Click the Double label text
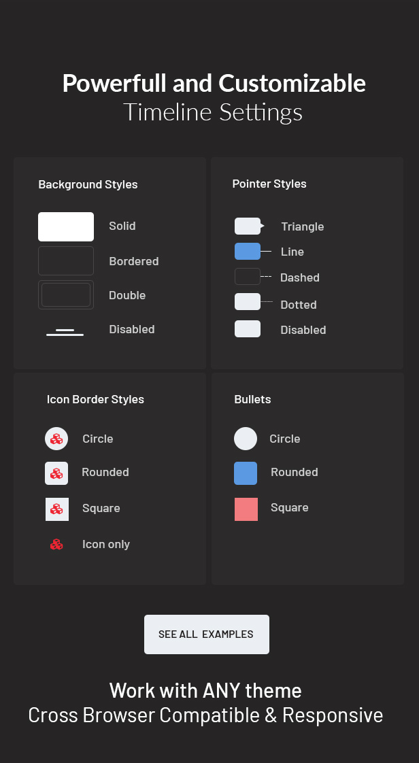419x763 pixels. (127, 295)
